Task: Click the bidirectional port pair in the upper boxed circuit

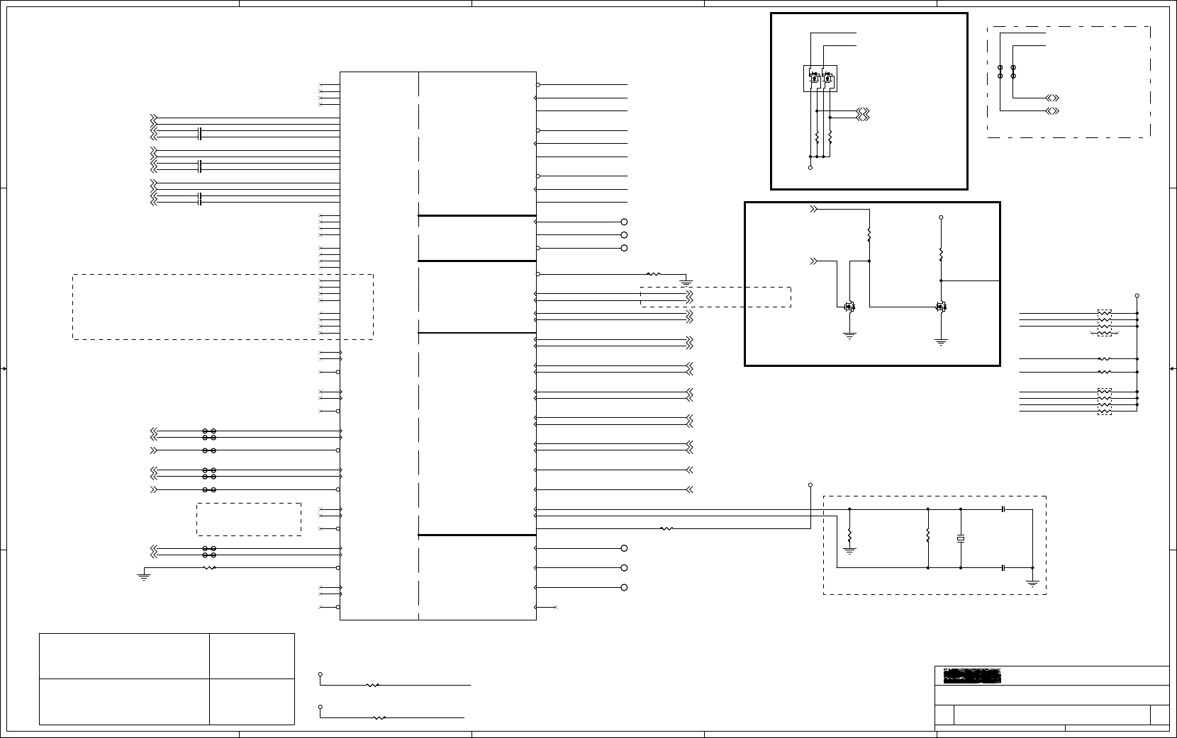Action: 863,114
